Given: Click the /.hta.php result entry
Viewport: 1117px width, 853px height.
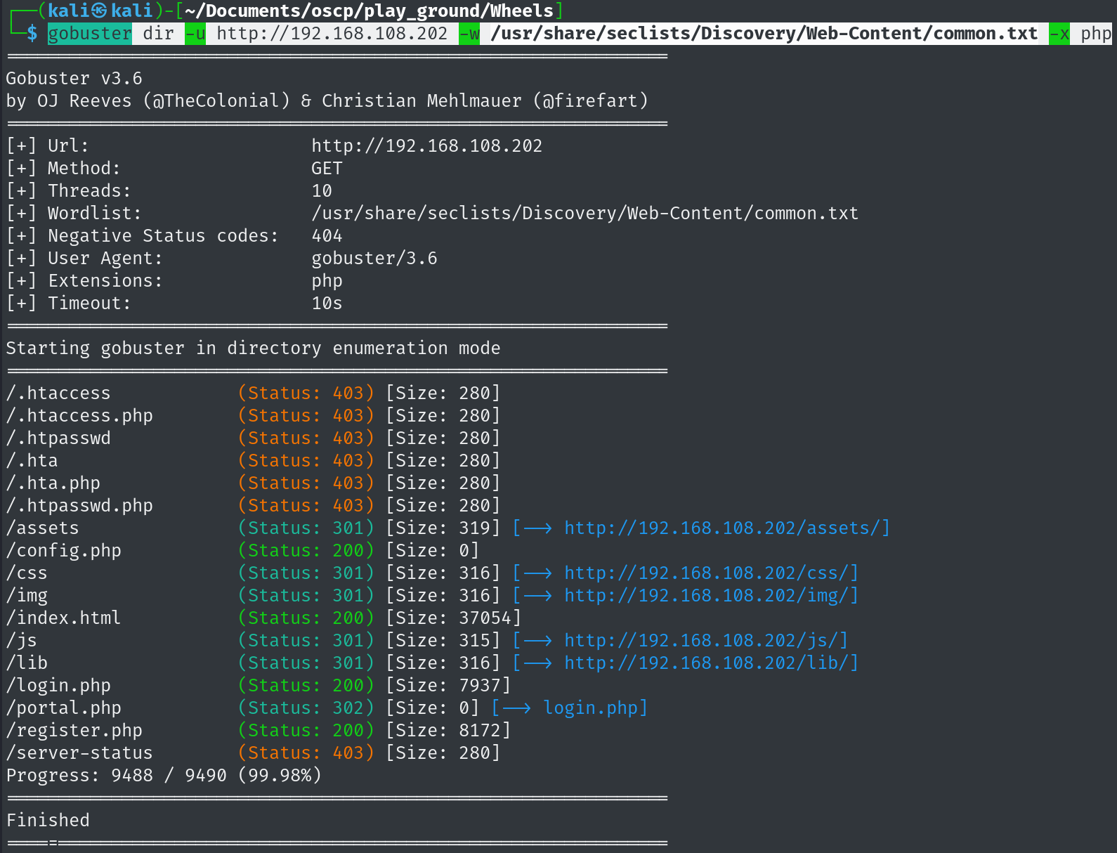Looking at the screenshot, I should click(x=53, y=483).
